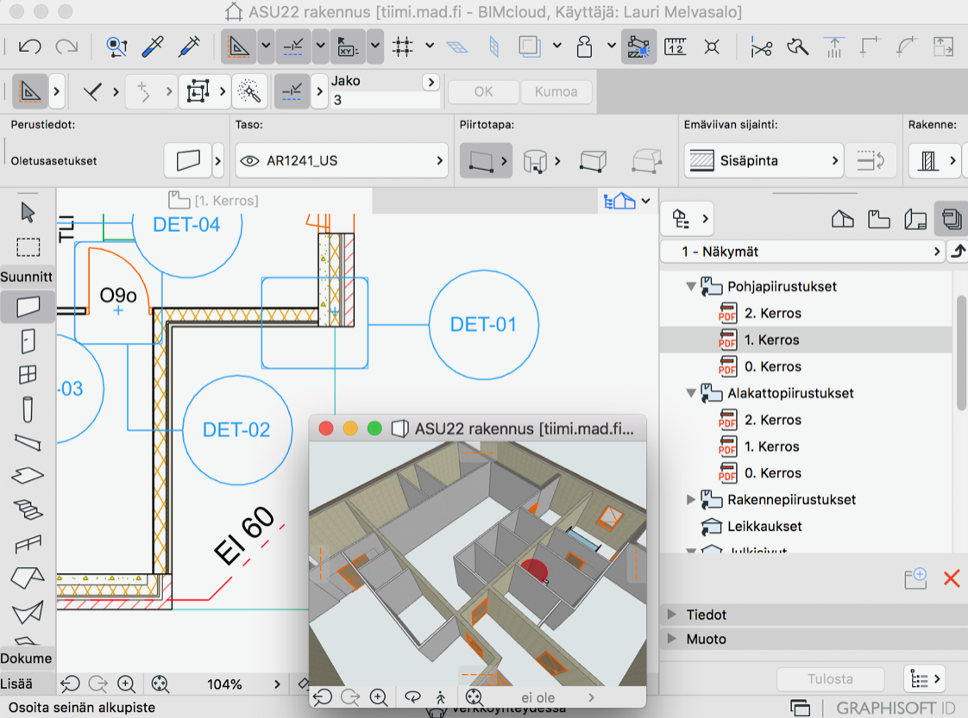
Task: Open Wall default settings icon beside Oletusasetukset
Action: tap(188, 160)
